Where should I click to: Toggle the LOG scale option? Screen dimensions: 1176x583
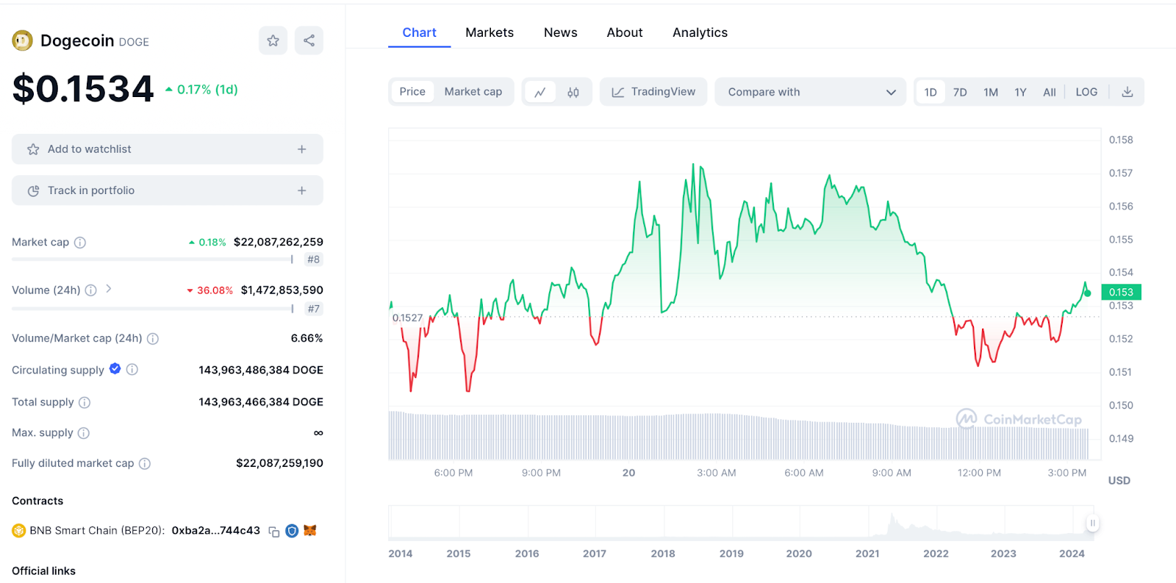[x=1086, y=92]
